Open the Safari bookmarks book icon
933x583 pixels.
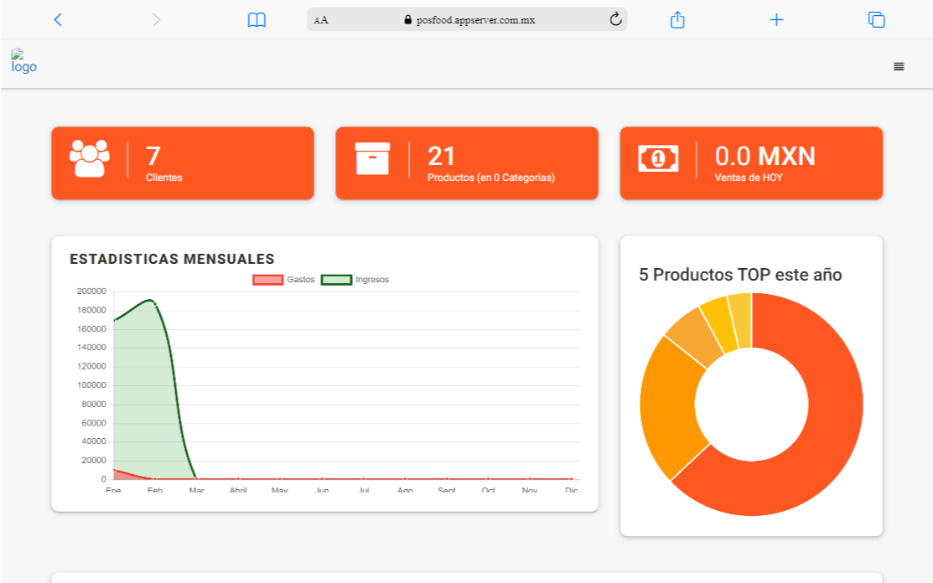coord(257,19)
